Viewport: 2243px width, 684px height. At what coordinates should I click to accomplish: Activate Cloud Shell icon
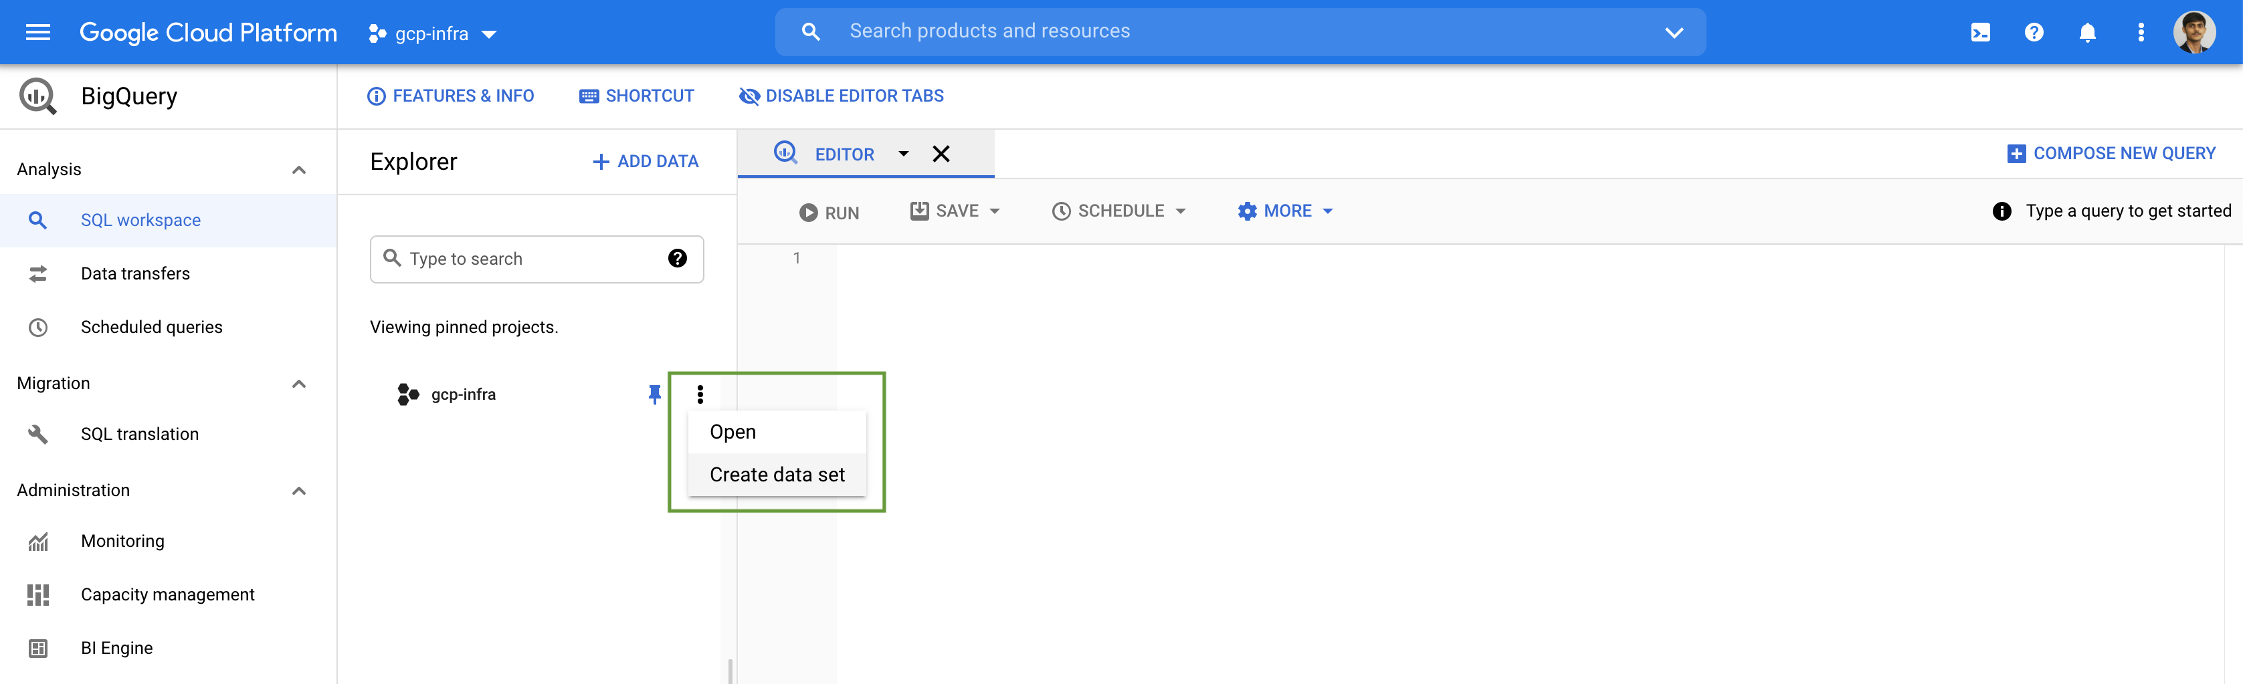(1980, 32)
